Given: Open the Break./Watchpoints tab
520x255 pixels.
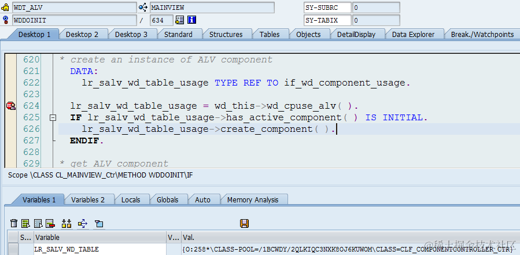Looking at the screenshot, I should 482,35.
